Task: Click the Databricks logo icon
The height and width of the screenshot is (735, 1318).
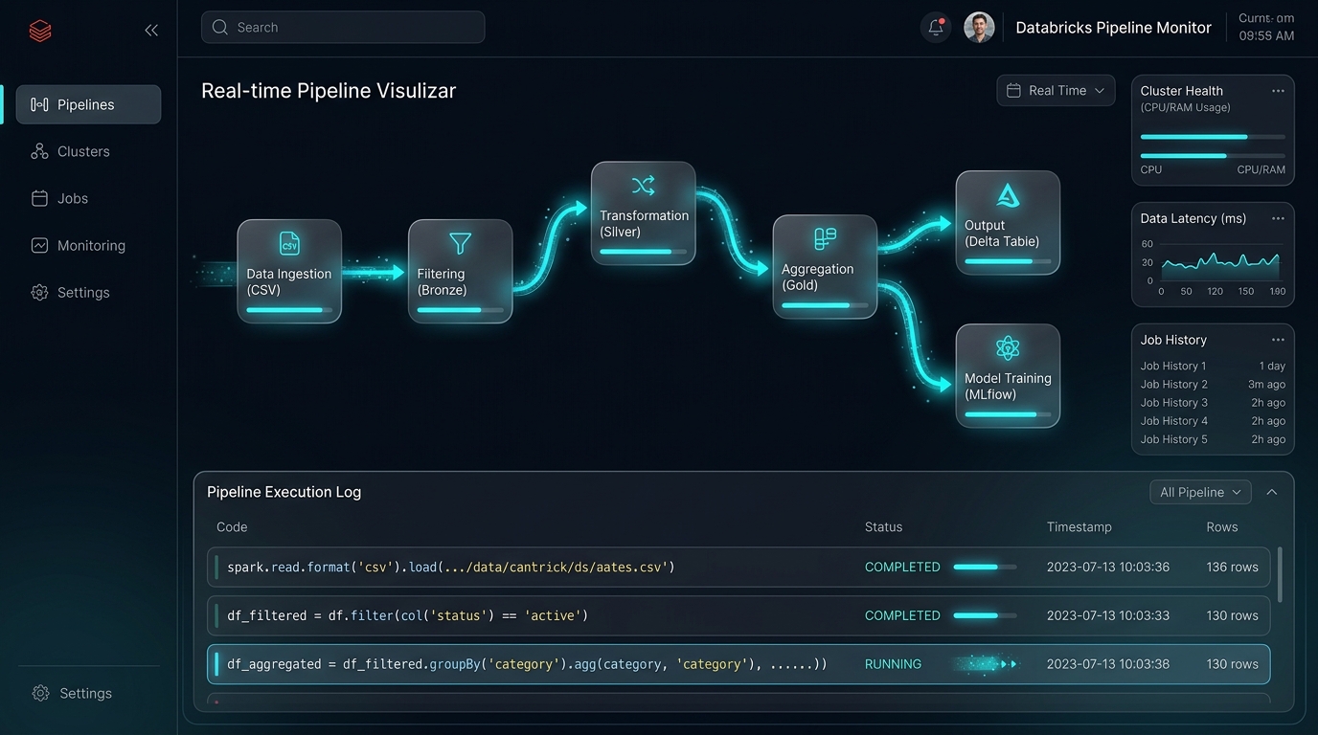Action: pos(40,31)
